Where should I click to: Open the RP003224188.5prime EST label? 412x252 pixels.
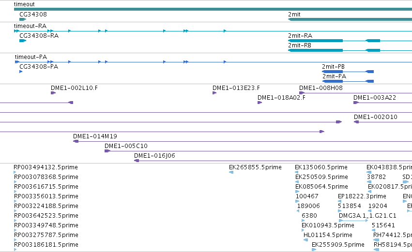coord(46,206)
